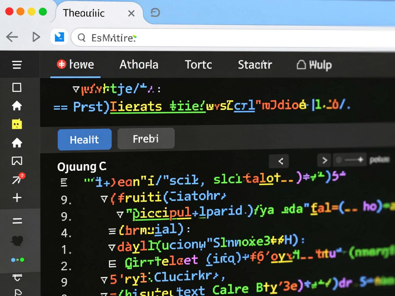Click the empty square icon in sidebar
The height and width of the screenshot is (296, 395).
[17, 87]
